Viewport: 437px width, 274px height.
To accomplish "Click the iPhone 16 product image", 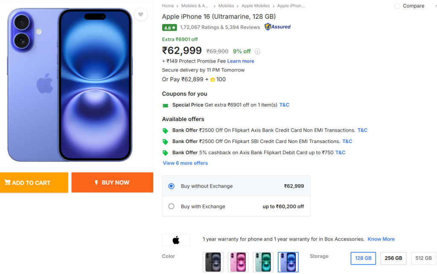I will pyautogui.click(x=70, y=85).
